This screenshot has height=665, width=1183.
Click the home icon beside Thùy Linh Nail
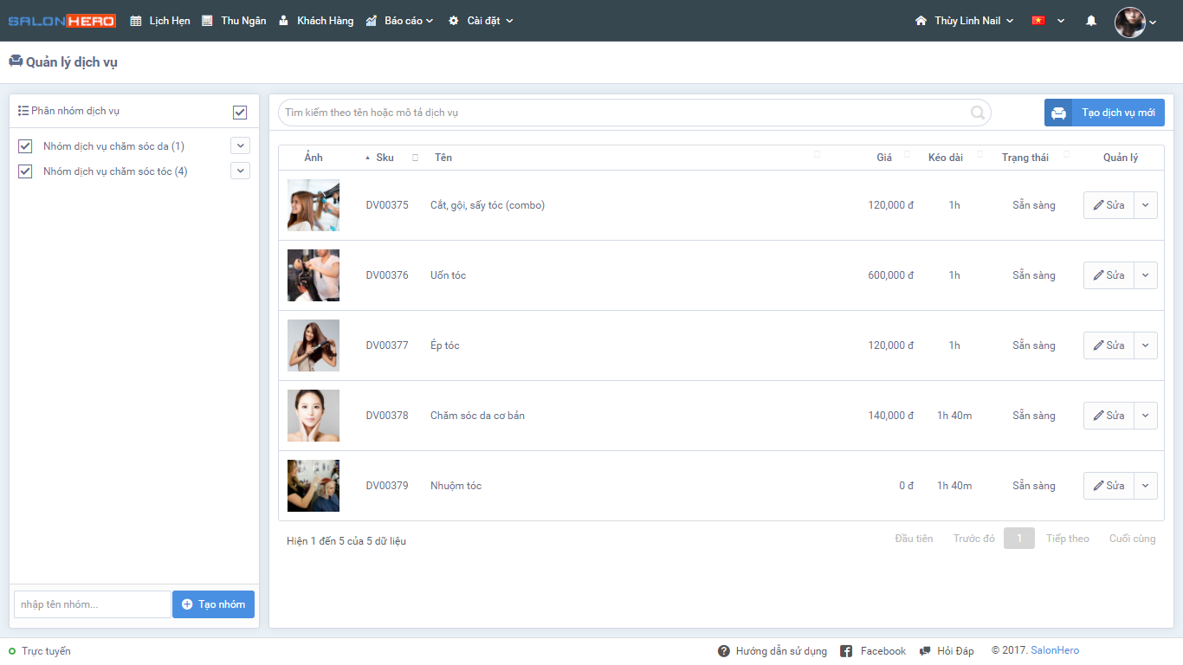coord(921,21)
